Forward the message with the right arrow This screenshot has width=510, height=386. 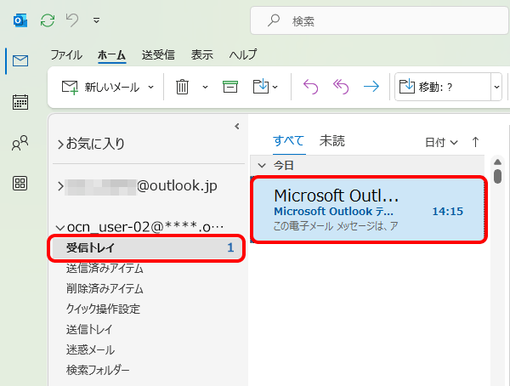click(x=371, y=86)
